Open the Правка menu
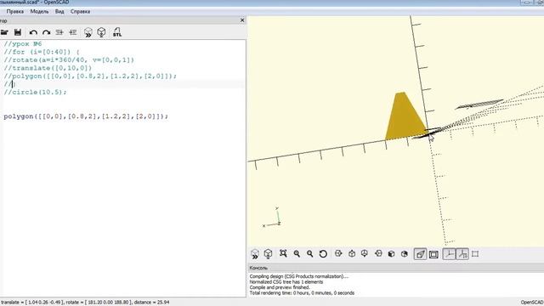544x306 pixels. pyautogui.click(x=15, y=11)
